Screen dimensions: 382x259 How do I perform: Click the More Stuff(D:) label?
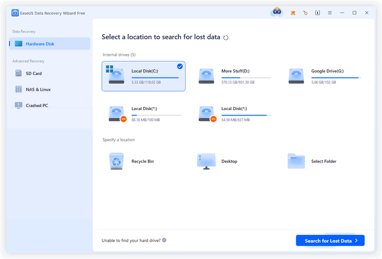(x=235, y=71)
